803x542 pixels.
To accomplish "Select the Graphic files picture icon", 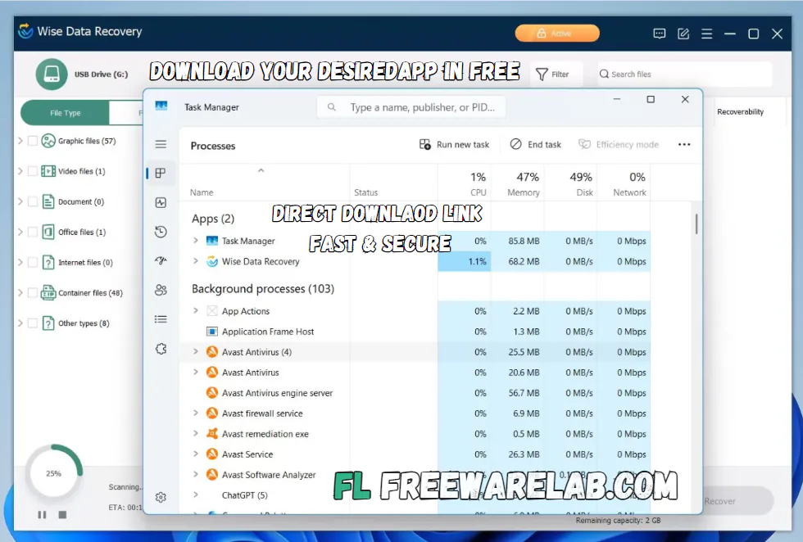I will click(x=48, y=141).
